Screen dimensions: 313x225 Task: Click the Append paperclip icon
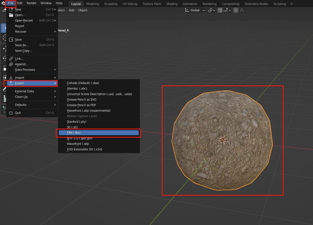pyautogui.click(x=11, y=64)
